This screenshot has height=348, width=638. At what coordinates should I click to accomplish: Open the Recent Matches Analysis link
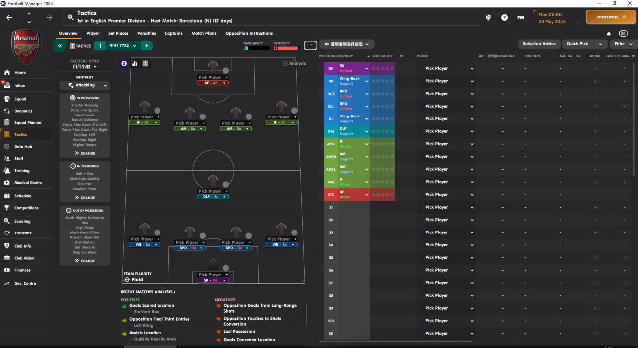(x=148, y=292)
